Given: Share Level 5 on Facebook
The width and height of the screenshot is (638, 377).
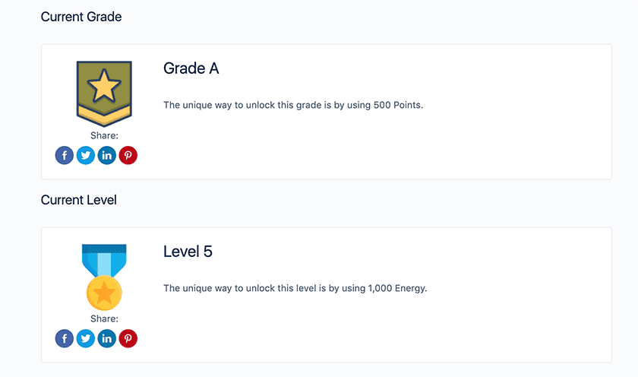Looking at the screenshot, I should (65, 339).
